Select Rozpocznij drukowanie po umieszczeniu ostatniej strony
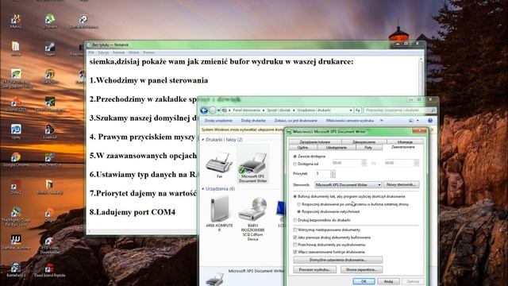 (x=298, y=204)
